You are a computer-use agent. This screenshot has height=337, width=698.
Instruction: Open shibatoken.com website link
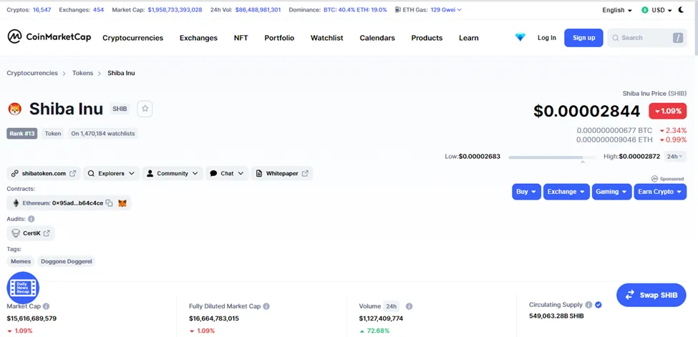pos(44,174)
